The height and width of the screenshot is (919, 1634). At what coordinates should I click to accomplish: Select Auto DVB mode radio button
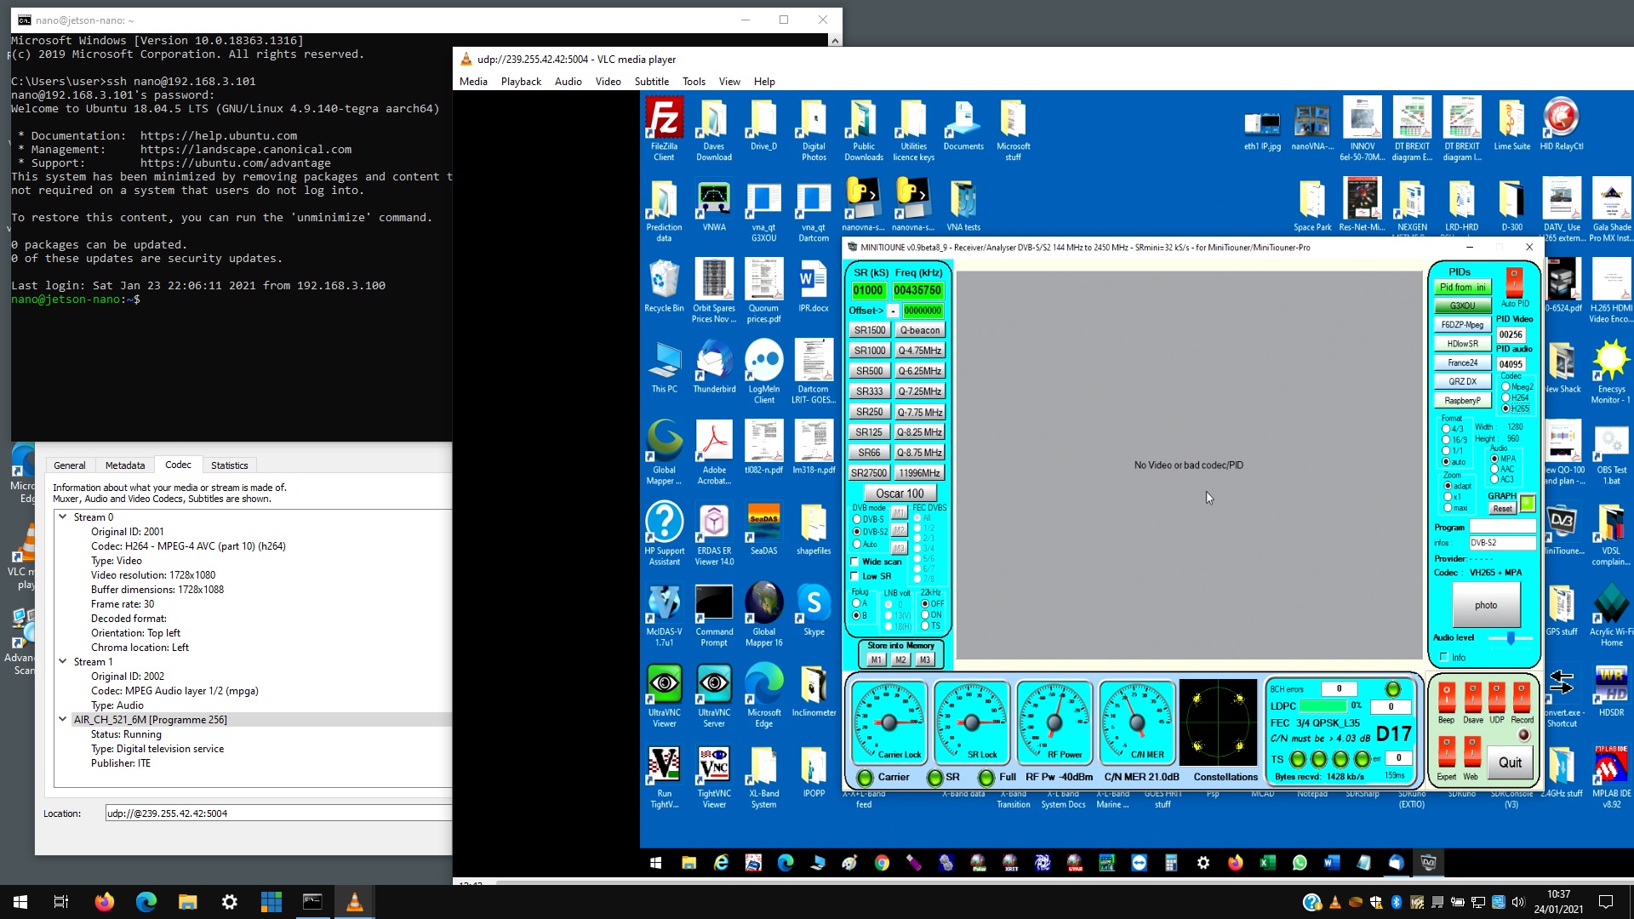pos(857,544)
